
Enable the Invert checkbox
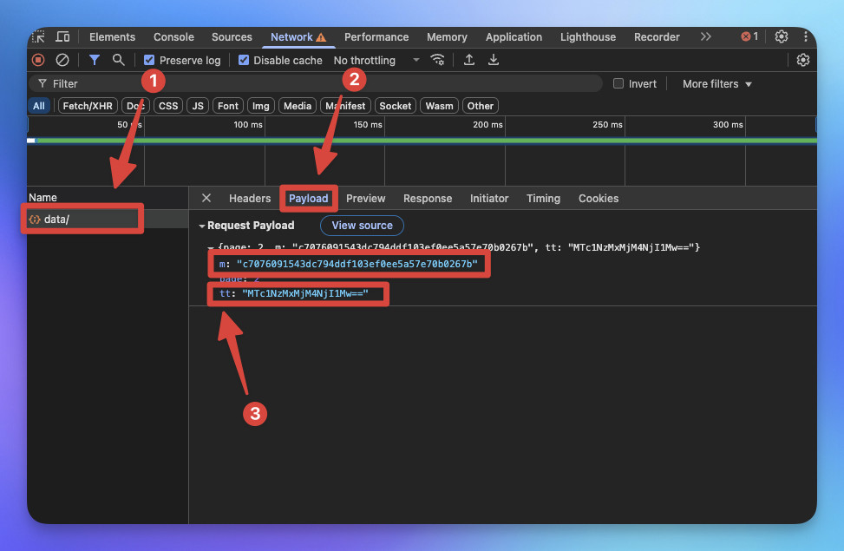click(618, 83)
